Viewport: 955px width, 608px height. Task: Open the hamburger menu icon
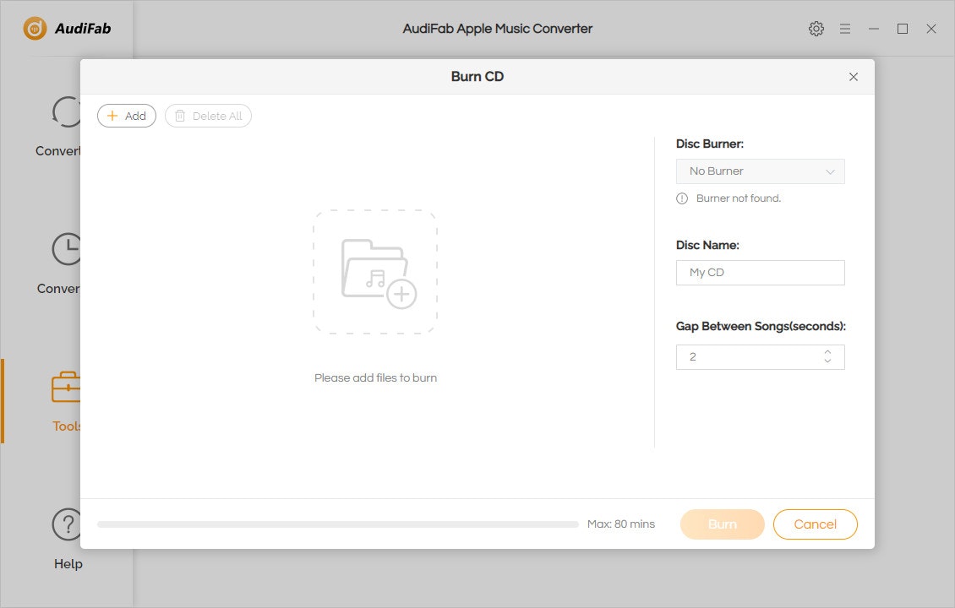(x=845, y=29)
